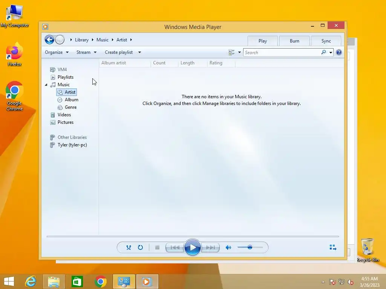Click the search magnifier icon

323,52
